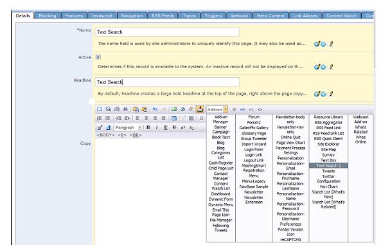
Task: Click the redo arrow icon
Action: (163, 109)
